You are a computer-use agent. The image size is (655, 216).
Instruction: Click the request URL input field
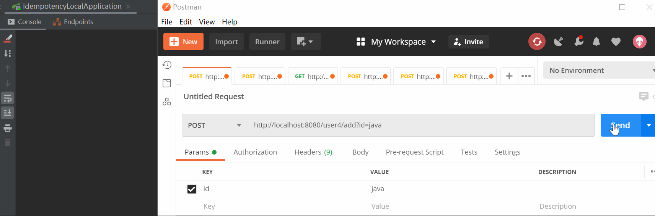click(421, 125)
